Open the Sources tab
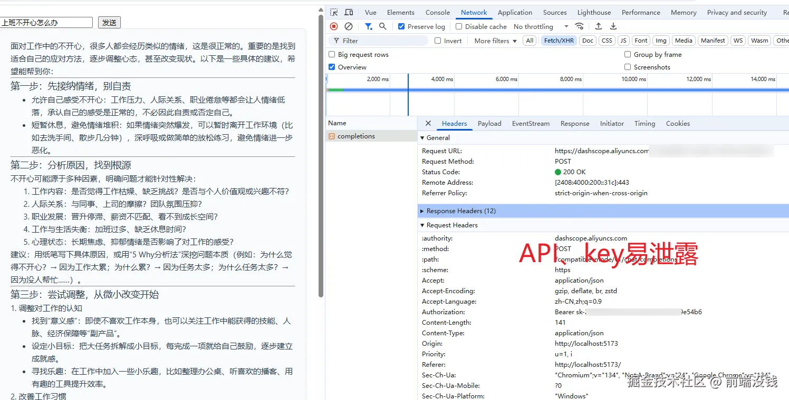Image resolution: width=789 pixels, height=400 pixels. click(x=555, y=12)
